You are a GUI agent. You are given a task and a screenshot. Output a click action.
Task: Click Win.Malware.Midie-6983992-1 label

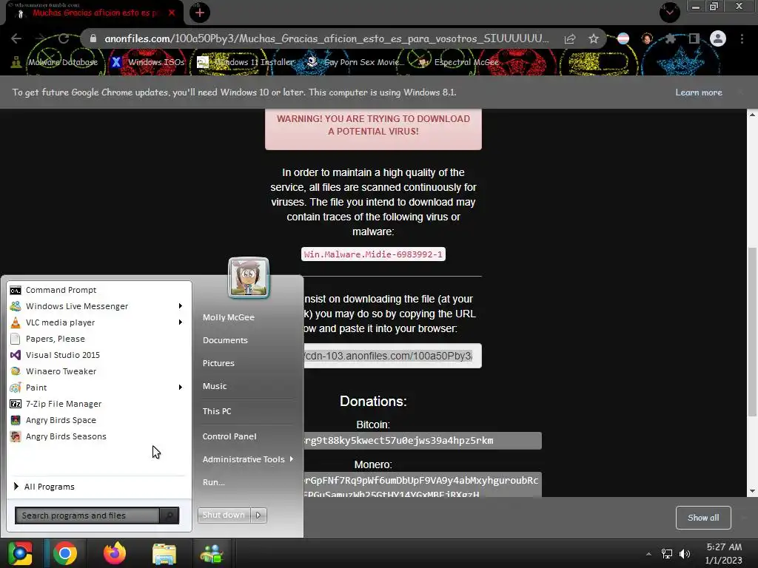[x=373, y=254]
